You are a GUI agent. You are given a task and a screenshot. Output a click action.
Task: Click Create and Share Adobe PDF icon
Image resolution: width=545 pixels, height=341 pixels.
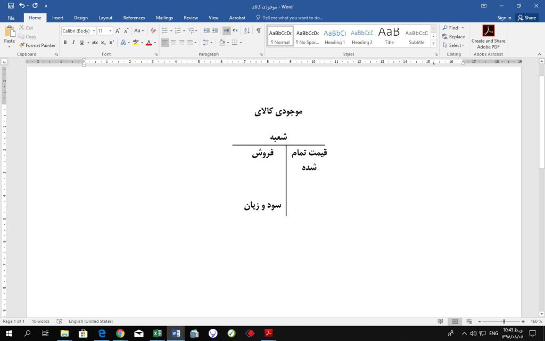pos(488,36)
